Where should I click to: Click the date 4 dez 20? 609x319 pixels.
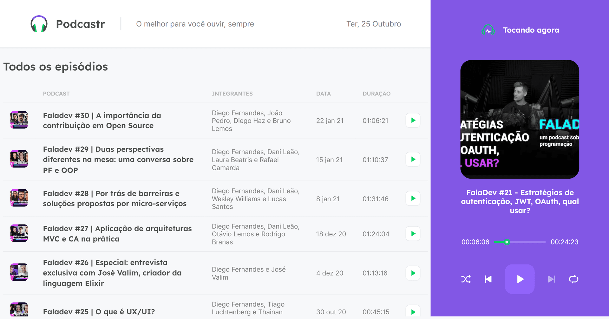[x=330, y=273]
